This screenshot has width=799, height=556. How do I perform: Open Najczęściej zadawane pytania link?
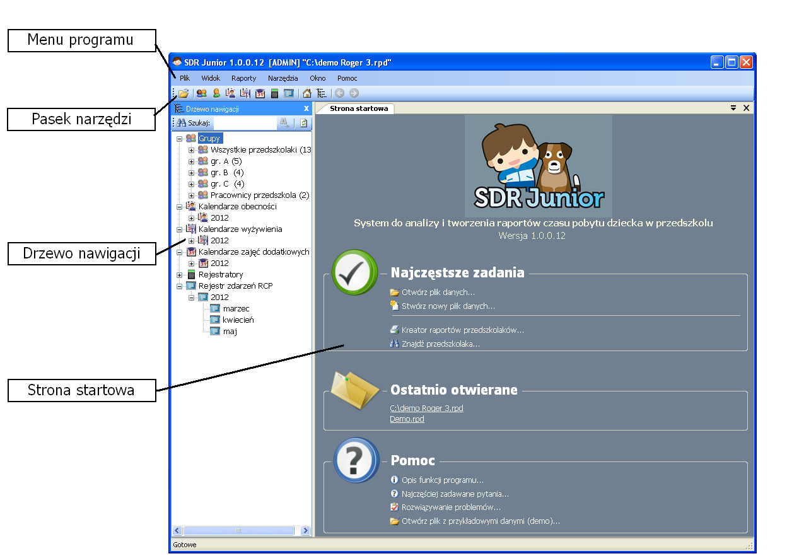[455, 494]
